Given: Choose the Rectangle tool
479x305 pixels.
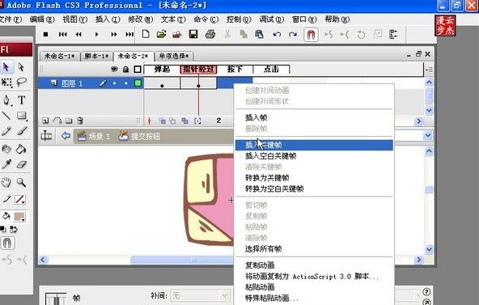Looking at the screenshot, I should tap(21, 116).
